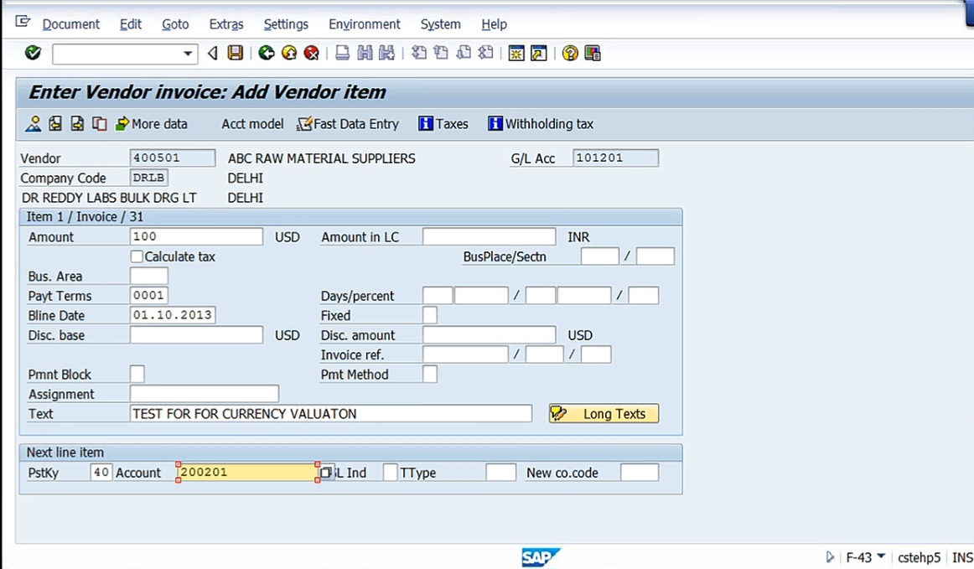Click the Acct model button
974x569 pixels.
click(252, 124)
